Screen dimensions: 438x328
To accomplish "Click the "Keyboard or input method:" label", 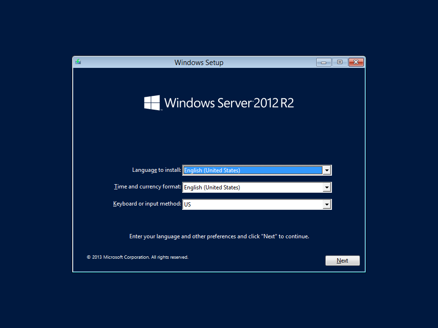I will click(x=147, y=204).
